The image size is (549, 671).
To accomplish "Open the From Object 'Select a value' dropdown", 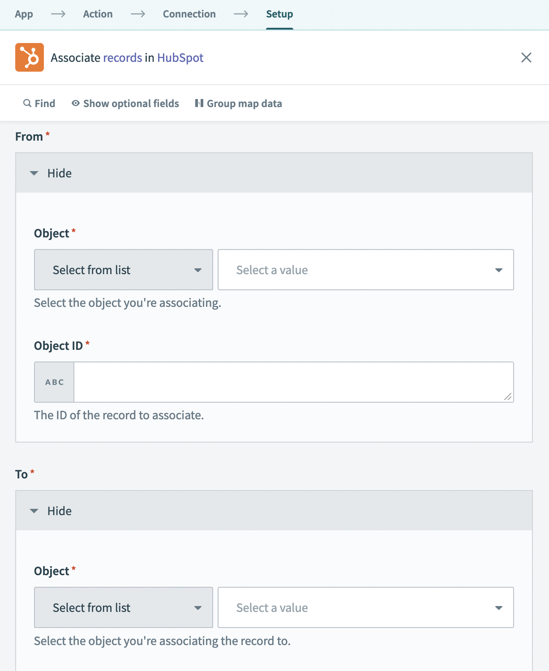I will coord(365,270).
